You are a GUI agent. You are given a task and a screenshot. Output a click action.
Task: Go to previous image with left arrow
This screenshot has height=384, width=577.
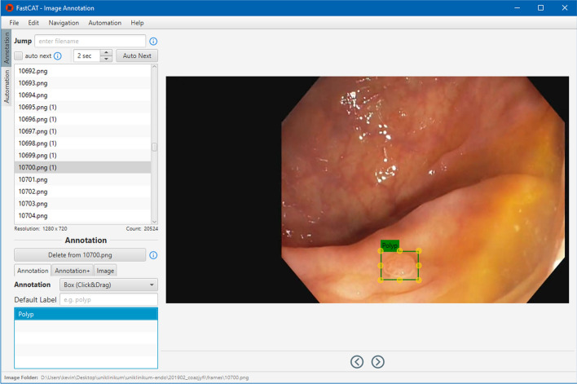[357, 361]
